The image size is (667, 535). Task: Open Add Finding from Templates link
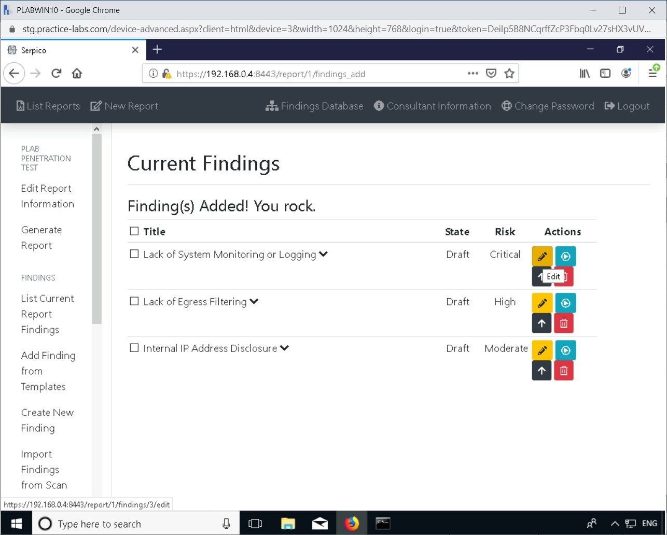point(48,371)
